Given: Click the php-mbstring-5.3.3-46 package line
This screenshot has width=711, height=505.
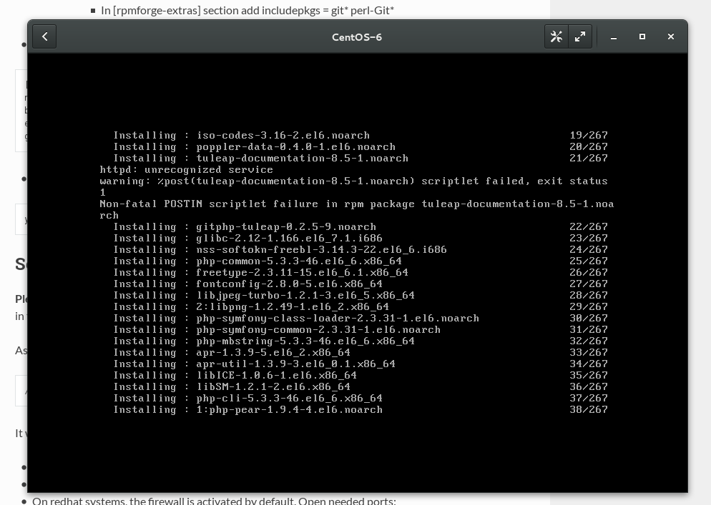Looking at the screenshot, I should [361, 341].
